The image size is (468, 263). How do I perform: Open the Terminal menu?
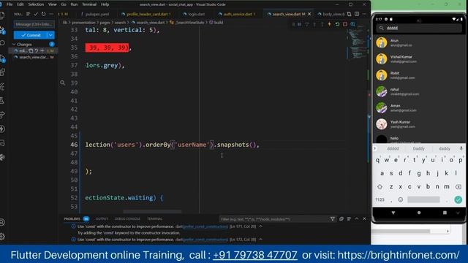click(x=89, y=4)
